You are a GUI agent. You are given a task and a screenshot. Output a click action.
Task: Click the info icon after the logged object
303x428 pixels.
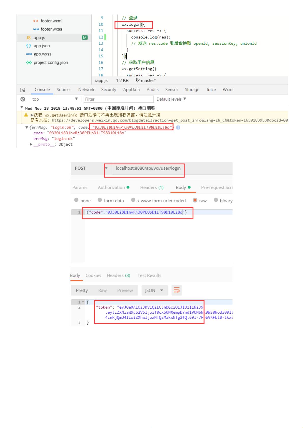[x=178, y=128]
